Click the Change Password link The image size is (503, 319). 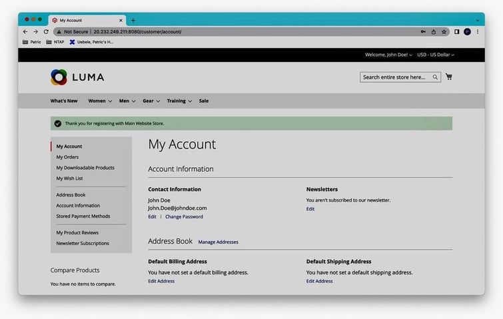pyautogui.click(x=184, y=216)
